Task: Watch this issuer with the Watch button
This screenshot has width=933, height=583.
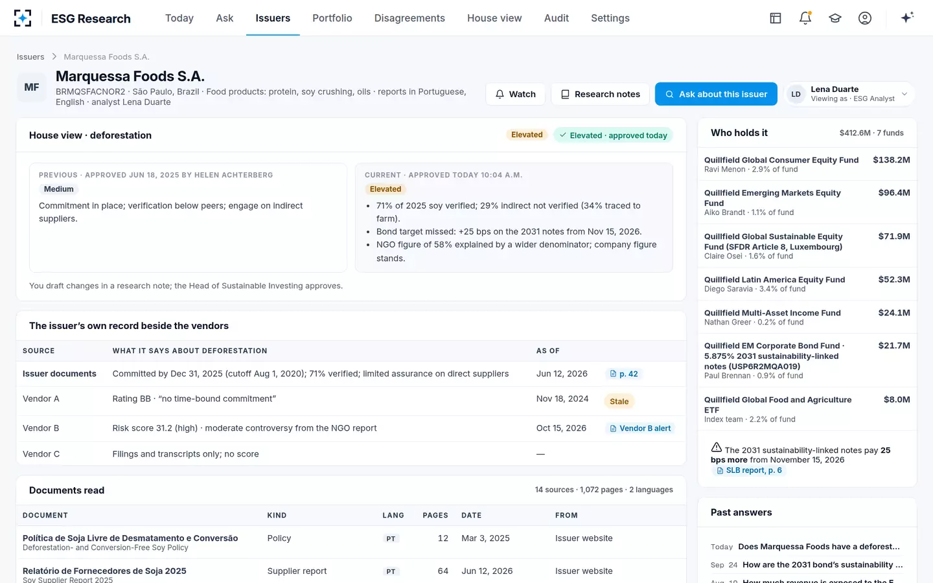Action: tap(516, 94)
